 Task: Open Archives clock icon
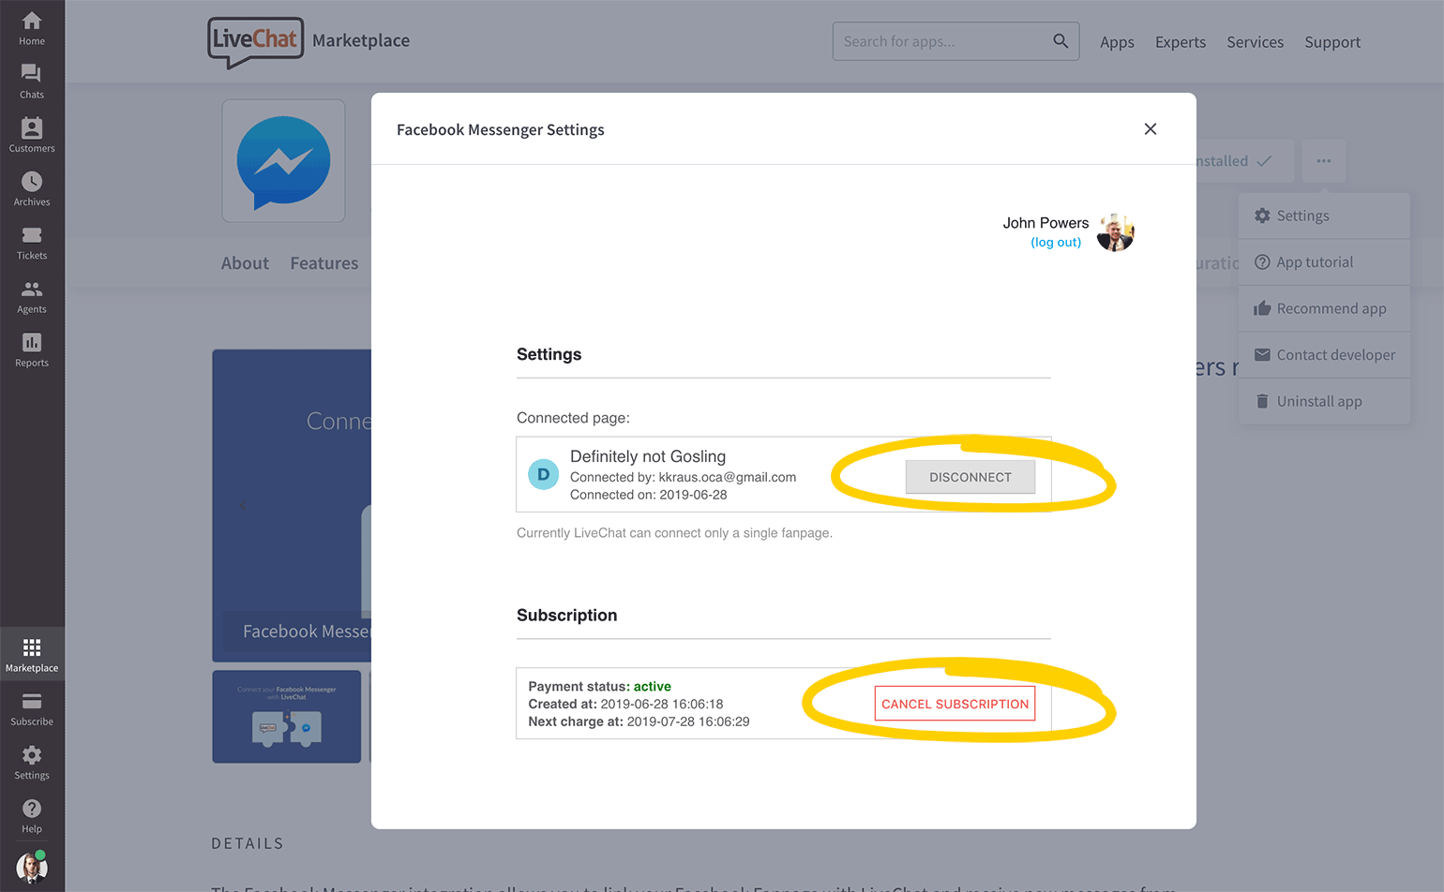pyautogui.click(x=32, y=188)
